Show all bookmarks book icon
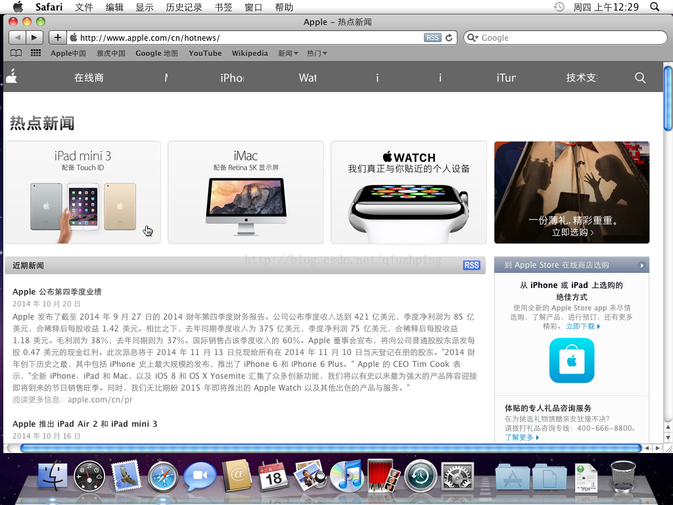 point(16,53)
